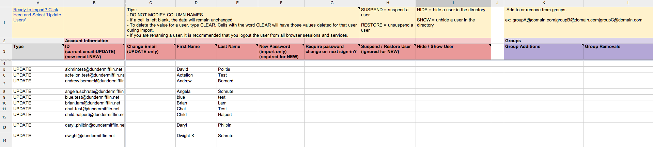Select the 'Last Name' heading cell
Viewport: 653px width, 147px height.
click(x=237, y=52)
